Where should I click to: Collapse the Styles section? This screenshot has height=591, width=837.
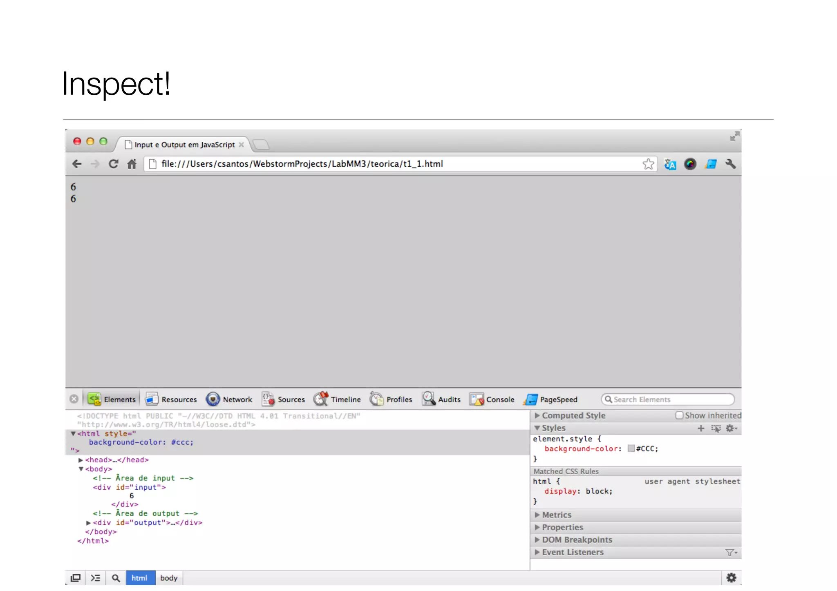537,428
